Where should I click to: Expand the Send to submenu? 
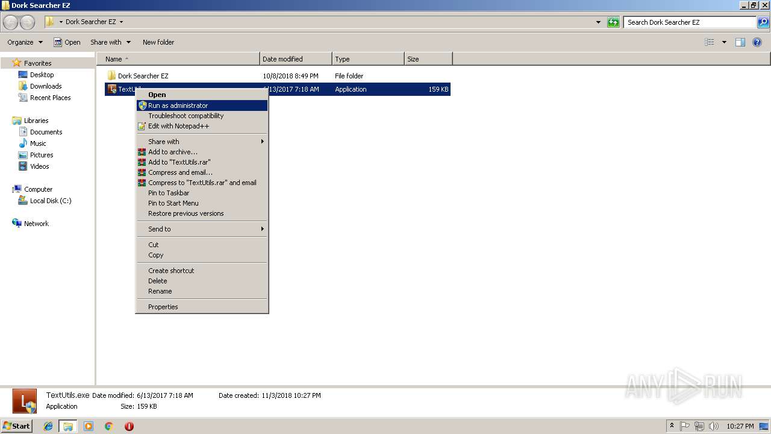coord(202,229)
